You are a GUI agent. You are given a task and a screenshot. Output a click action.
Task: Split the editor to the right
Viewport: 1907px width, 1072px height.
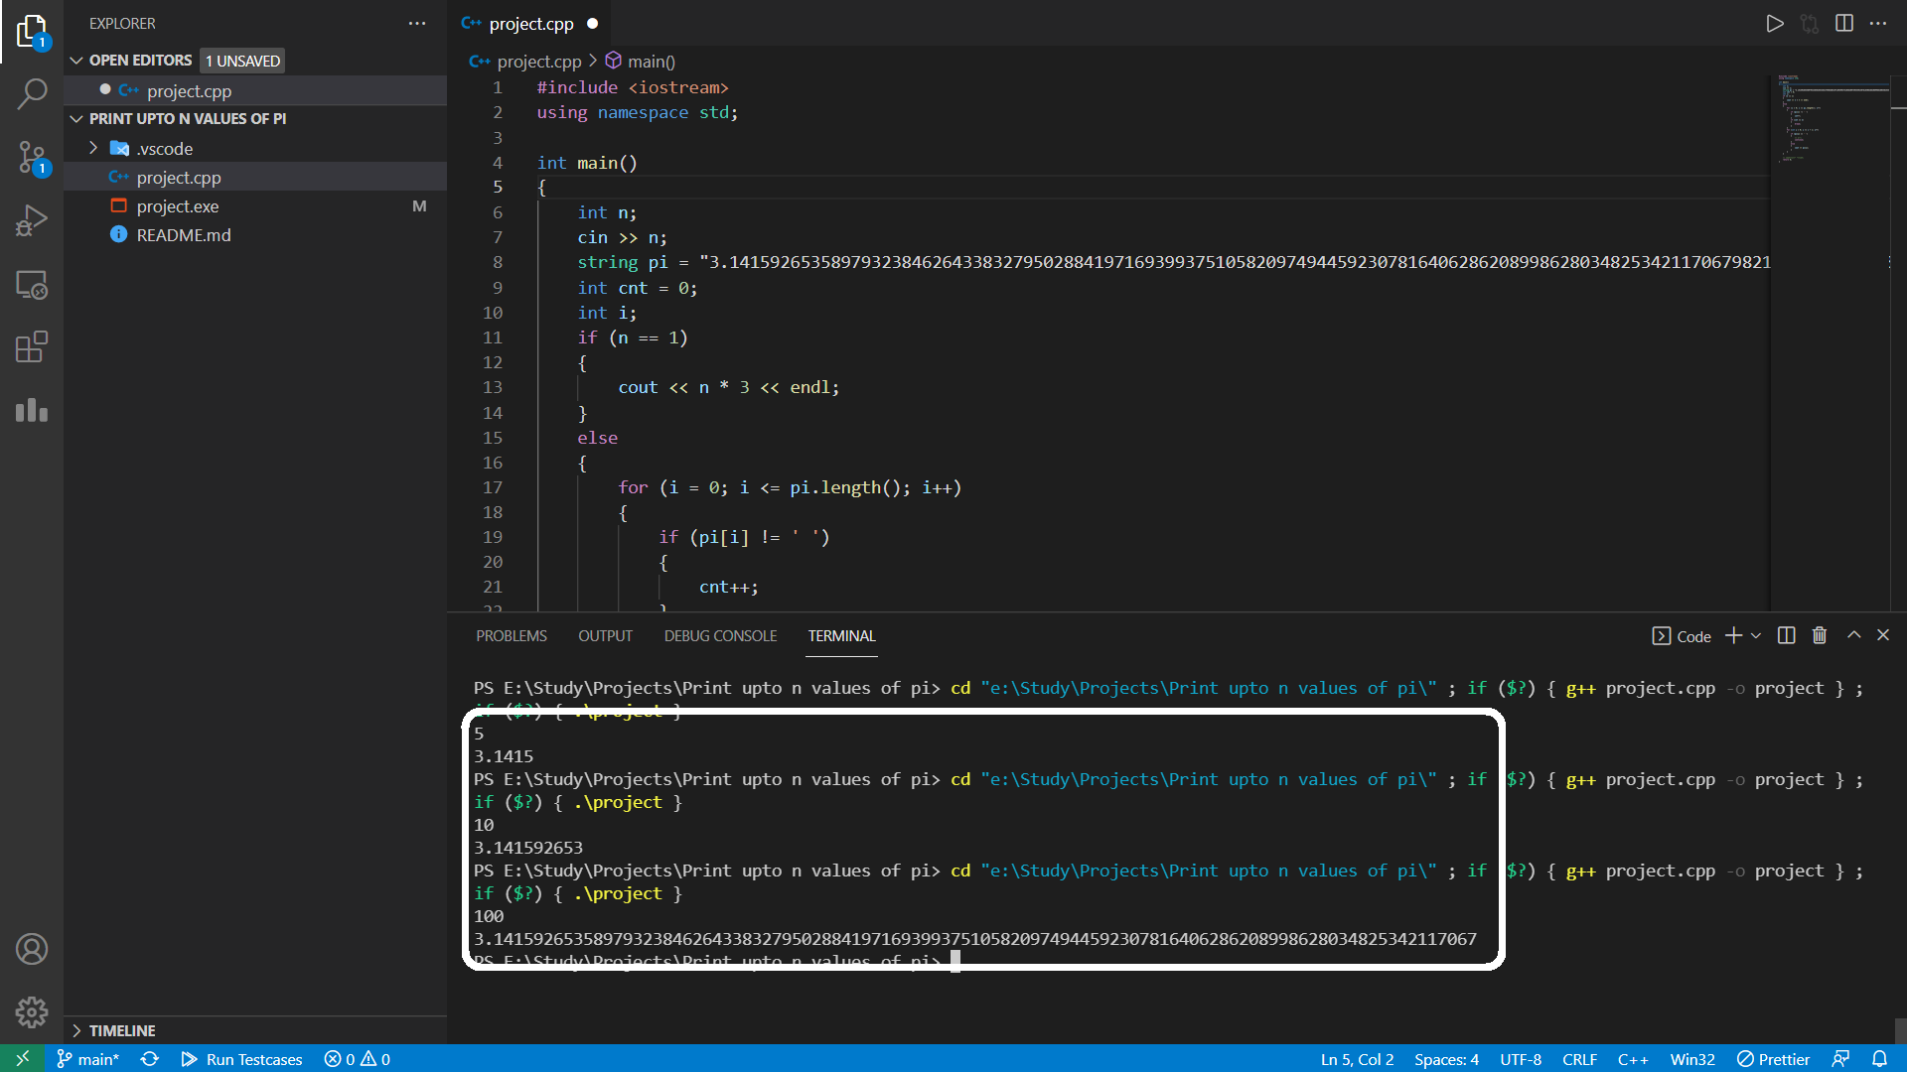click(1844, 23)
